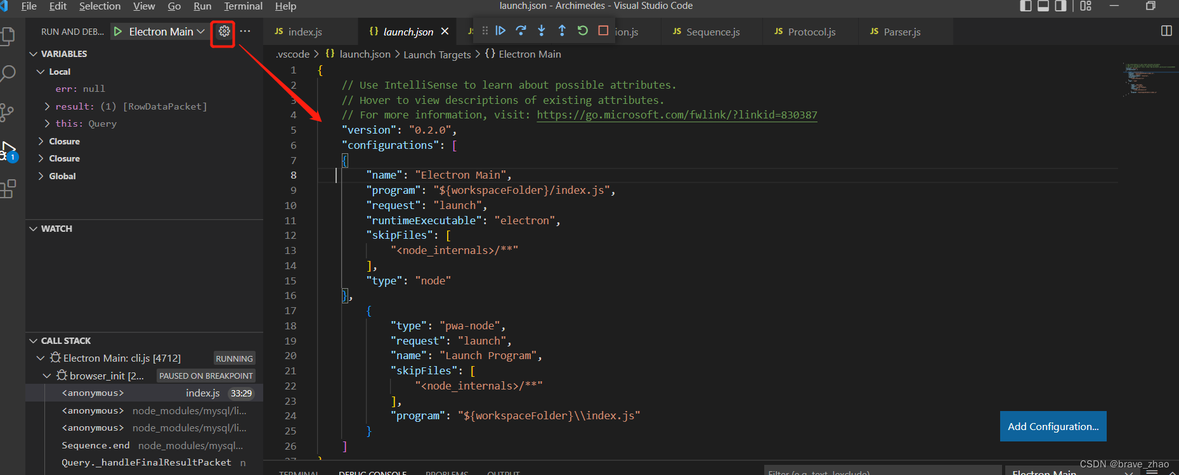This screenshot has width=1179, height=475.
Task: Open the Search view in activity bar
Action: click(8, 73)
